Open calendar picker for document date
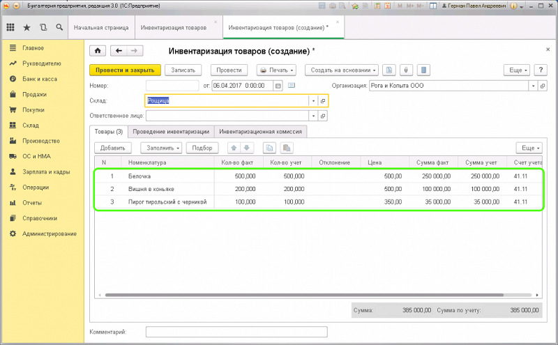 [278, 86]
